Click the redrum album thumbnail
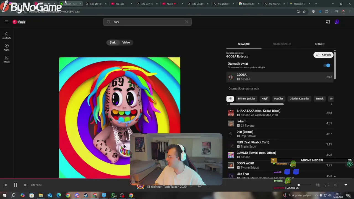 pyautogui.click(x=231, y=123)
